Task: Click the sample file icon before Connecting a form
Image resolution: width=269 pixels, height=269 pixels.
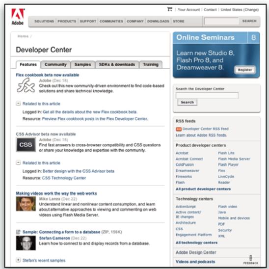Action: pyautogui.click(x=18, y=232)
